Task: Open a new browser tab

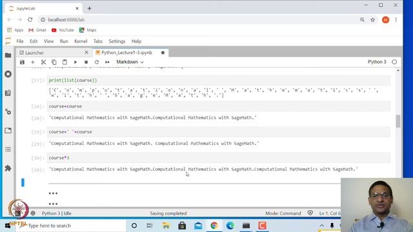Action: point(89,8)
